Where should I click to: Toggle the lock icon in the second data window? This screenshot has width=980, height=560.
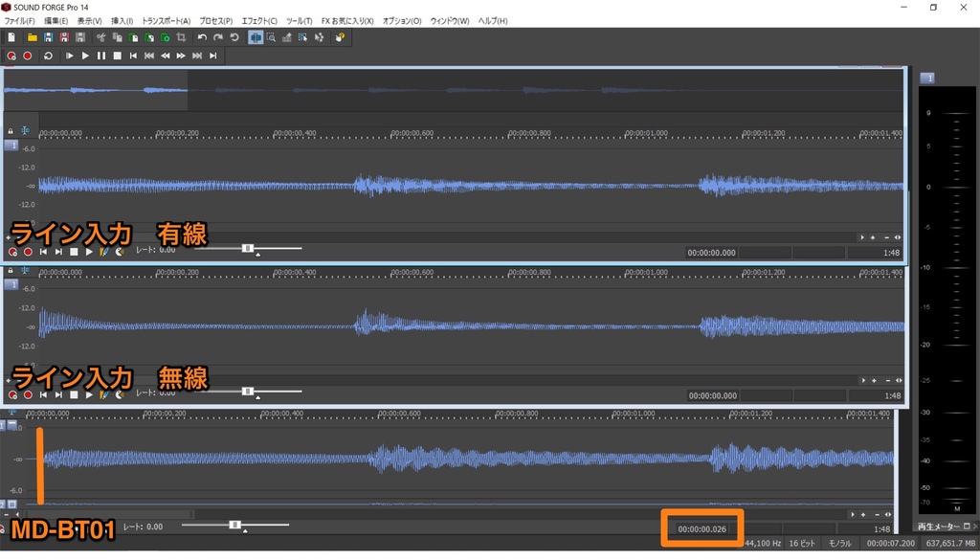click(x=10, y=271)
